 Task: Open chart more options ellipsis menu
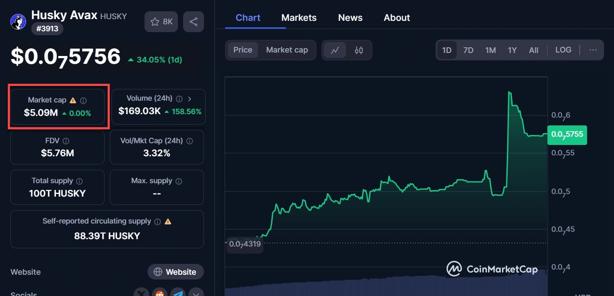(x=593, y=50)
